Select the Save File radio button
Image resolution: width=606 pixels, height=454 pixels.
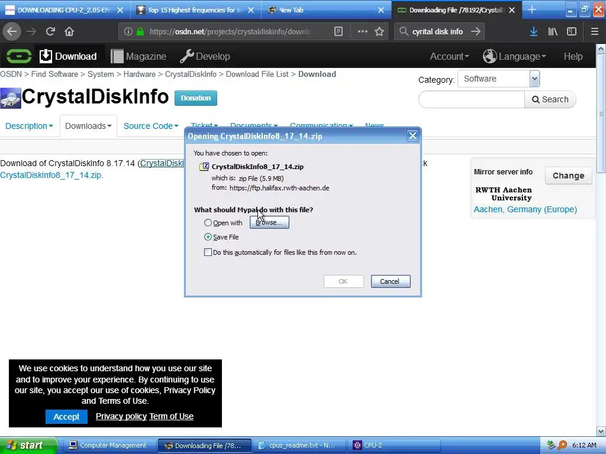pos(208,237)
